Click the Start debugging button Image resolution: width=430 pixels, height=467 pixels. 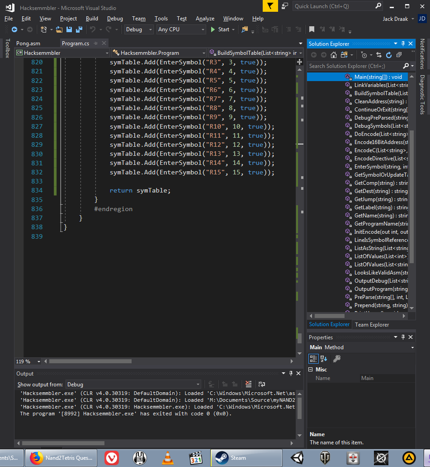[220, 29]
